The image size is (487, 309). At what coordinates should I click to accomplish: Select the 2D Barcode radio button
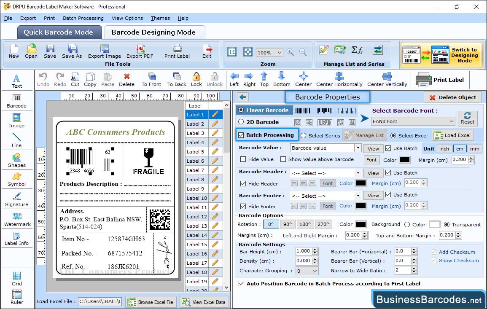coord(241,122)
